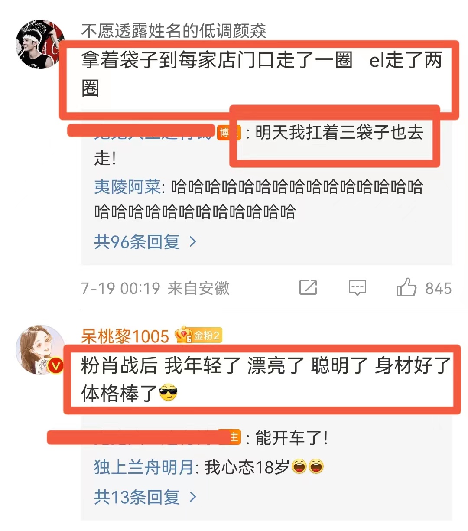Open 呆桃黎1005's cartoon avatar
The height and width of the screenshot is (531, 468).
[40, 349]
